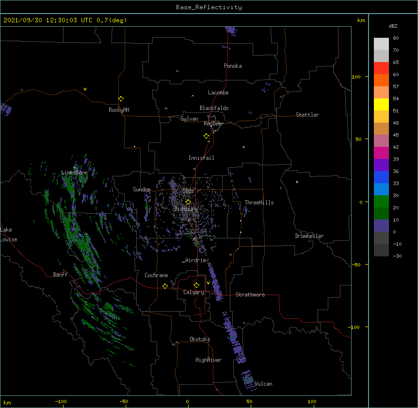418x408 pixels.
Task: Click the Strathmore town label
Action: coord(250,295)
